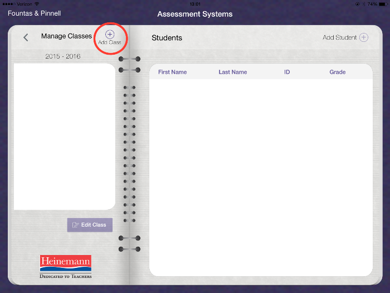This screenshot has height=293, width=390.
Task: Tap the Manage Classes heading
Action: tap(66, 36)
